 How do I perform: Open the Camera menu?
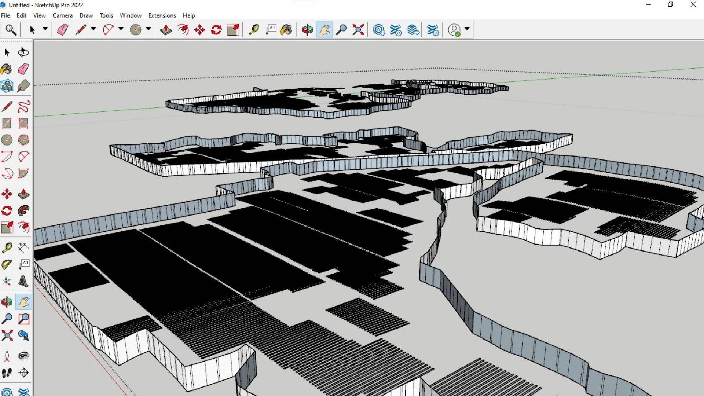(x=62, y=15)
